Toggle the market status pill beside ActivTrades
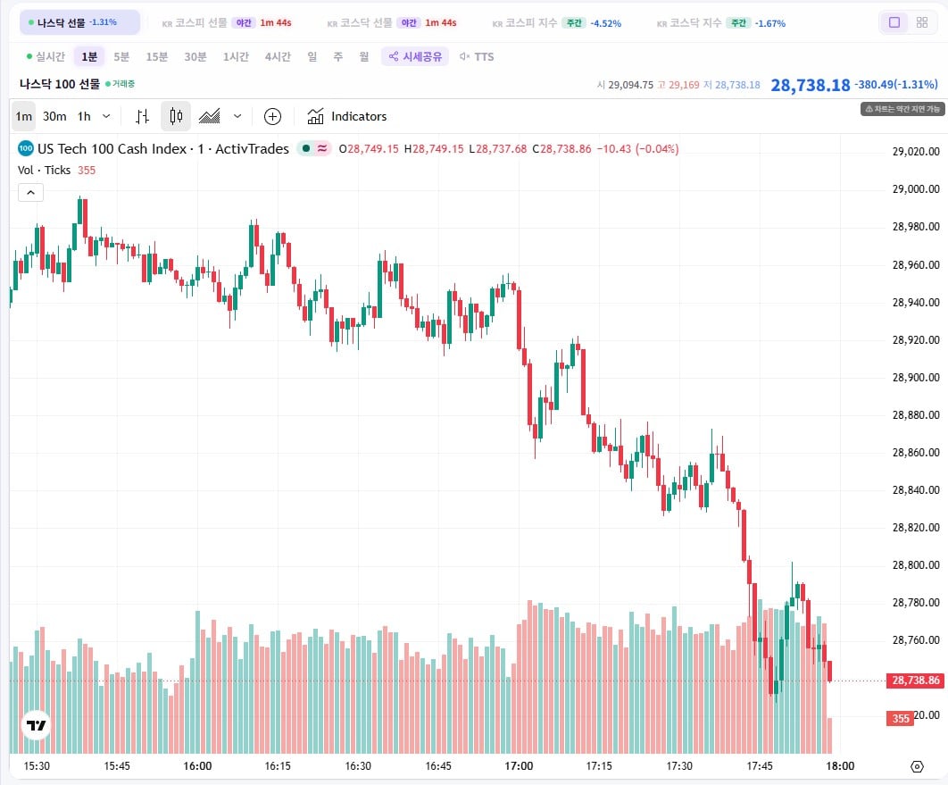 pyautogui.click(x=314, y=149)
